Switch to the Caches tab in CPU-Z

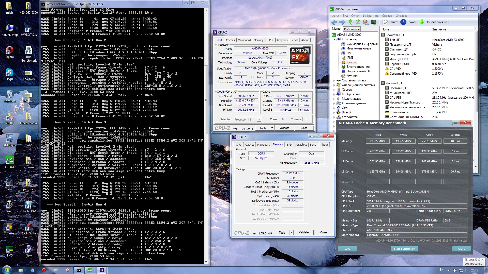pos(230,40)
